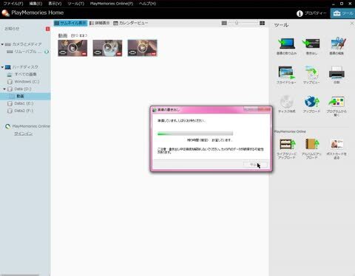The image size is (355, 276).
Task: Open the ファイル(F) menu
Action: point(13,4)
